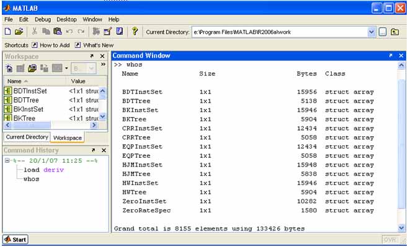Click the What's New shortcut link
408x247 pixels.
pyautogui.click(x=98, y=45)
